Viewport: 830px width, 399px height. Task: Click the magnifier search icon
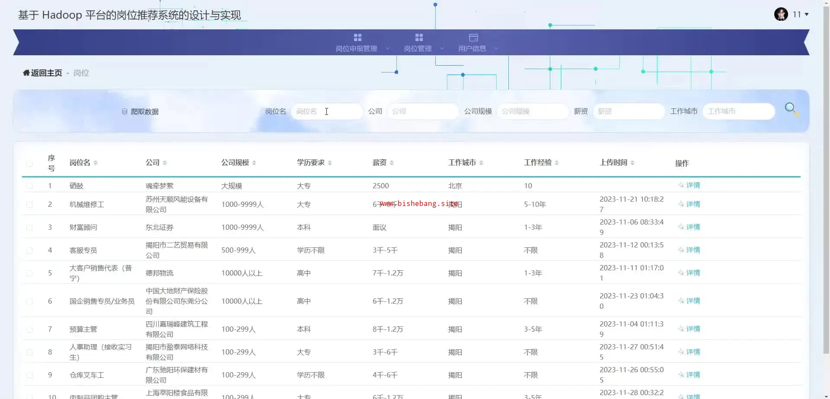click(791, 109)
